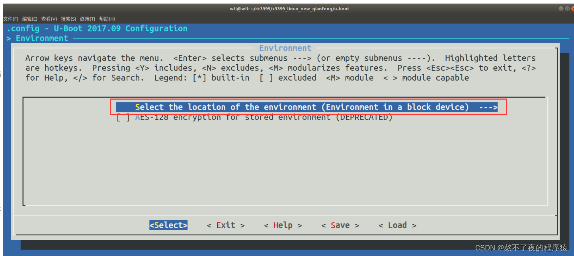The image size is (574, 256).
Task: Open Select the location of the environment submenu
Action: click(307, 107)
